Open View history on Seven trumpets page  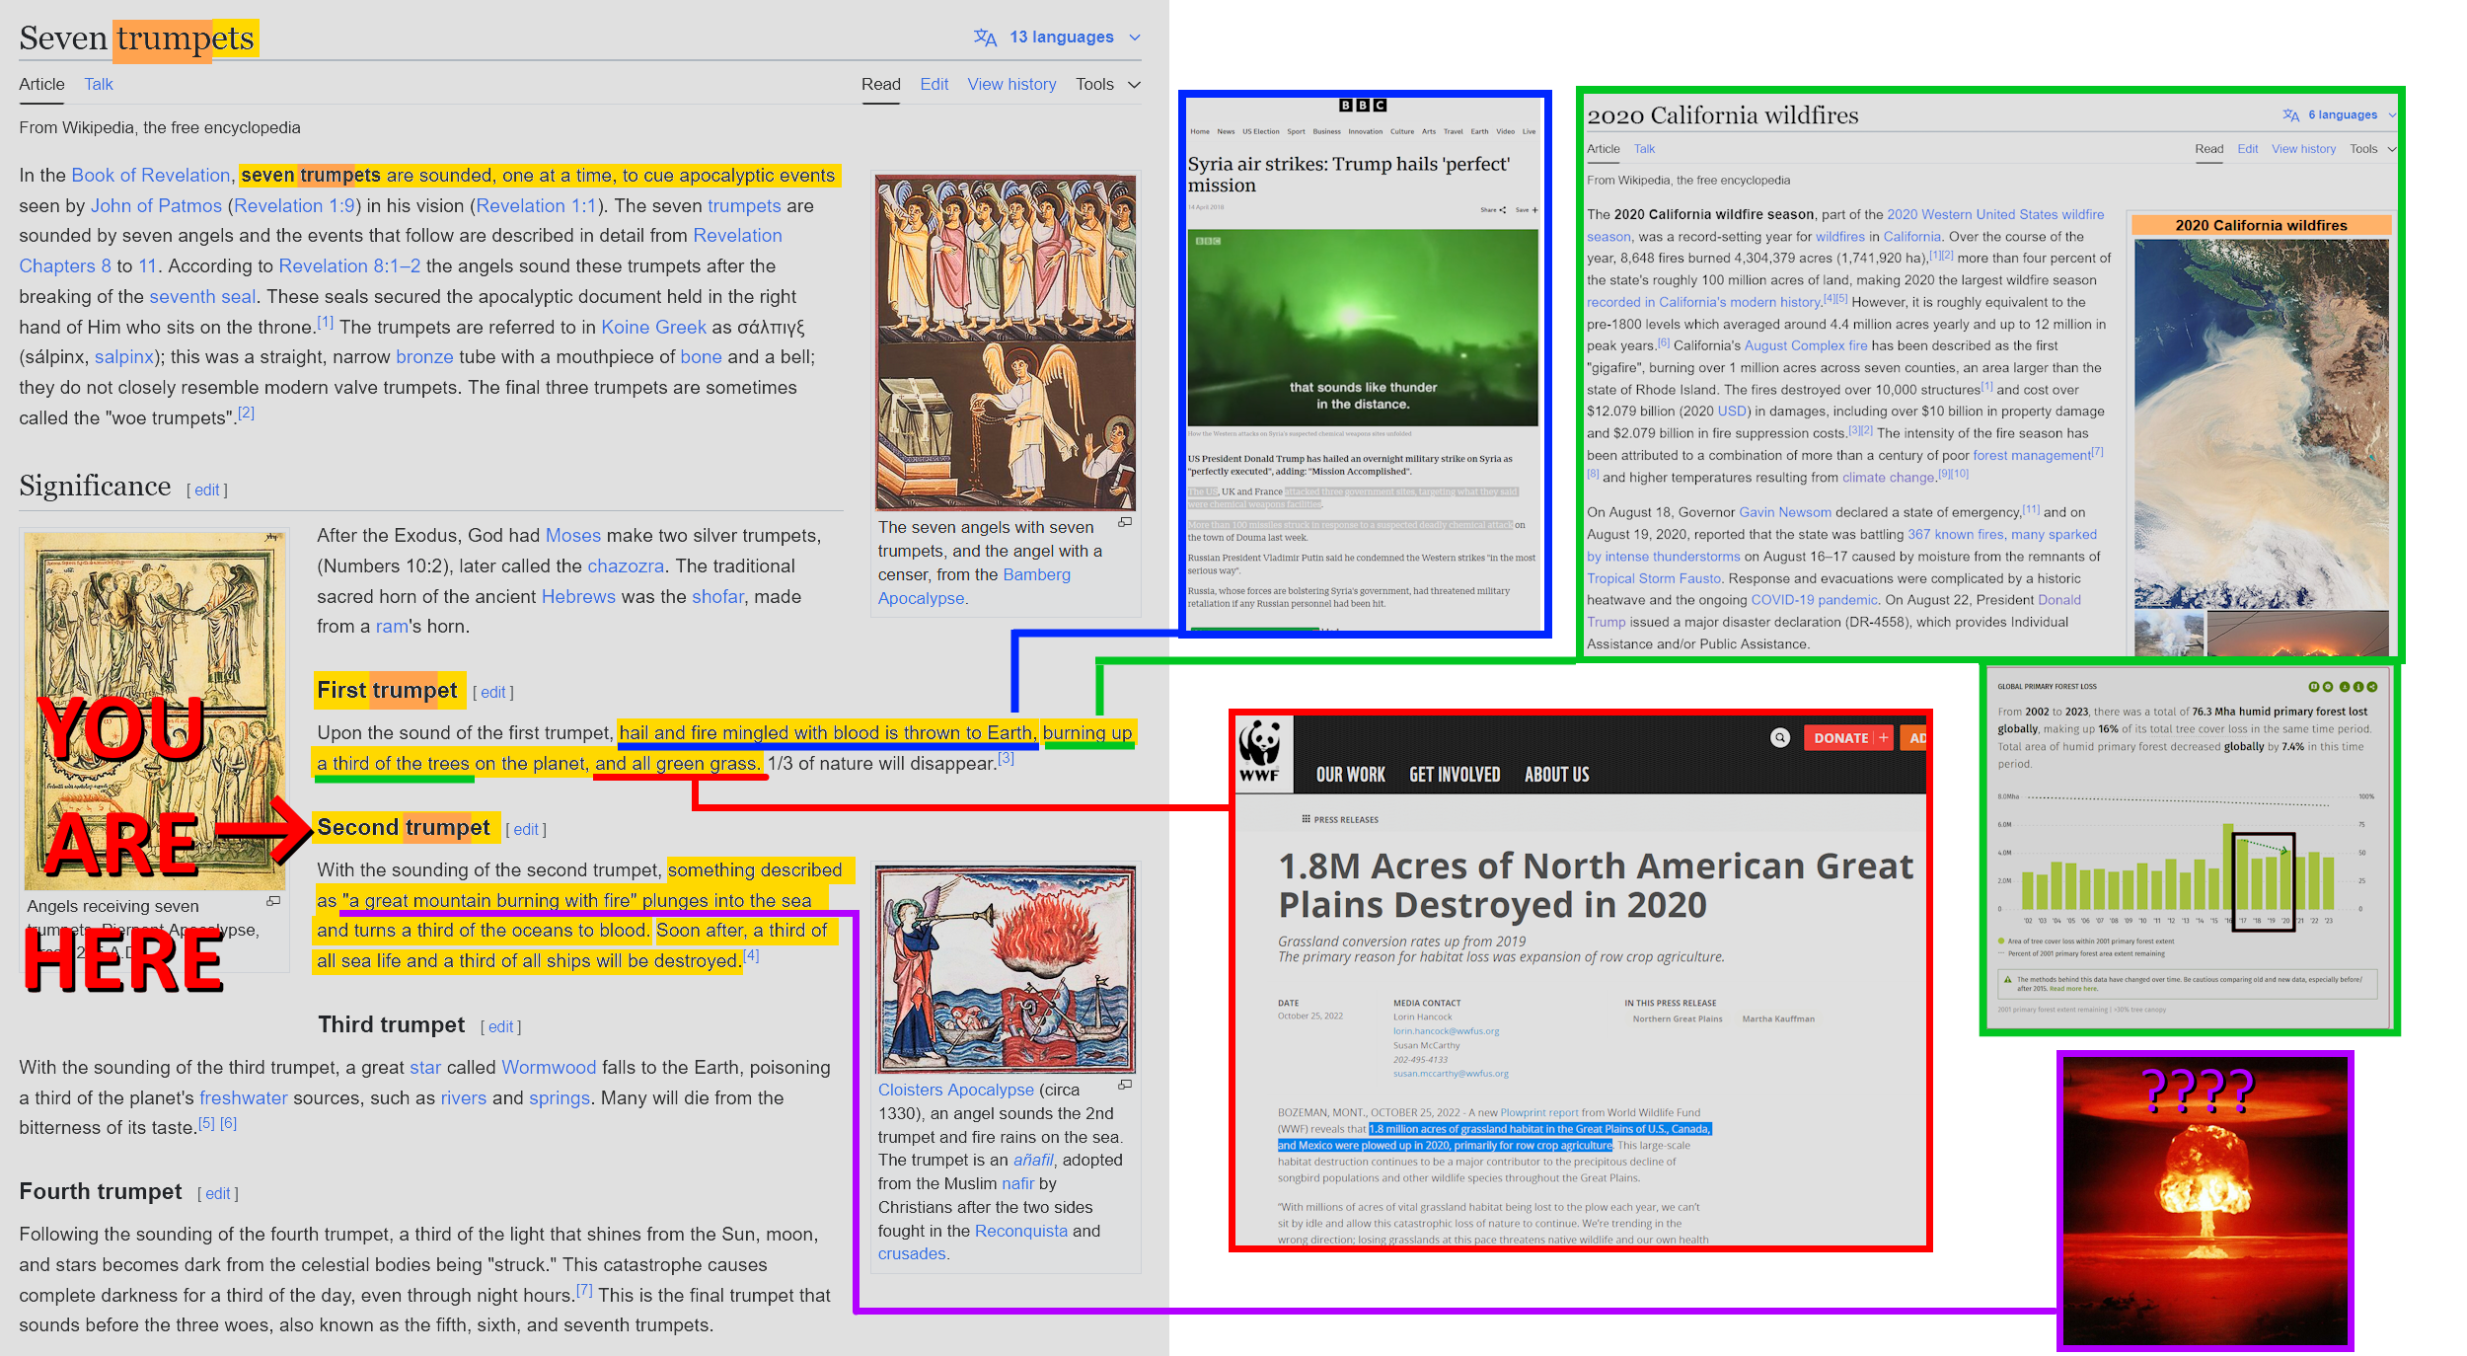click(x=1011, y=85)
